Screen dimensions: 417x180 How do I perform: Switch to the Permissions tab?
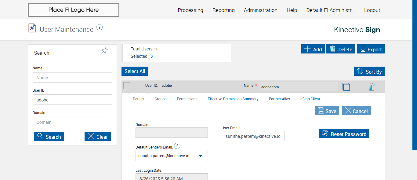click(187, 99)
